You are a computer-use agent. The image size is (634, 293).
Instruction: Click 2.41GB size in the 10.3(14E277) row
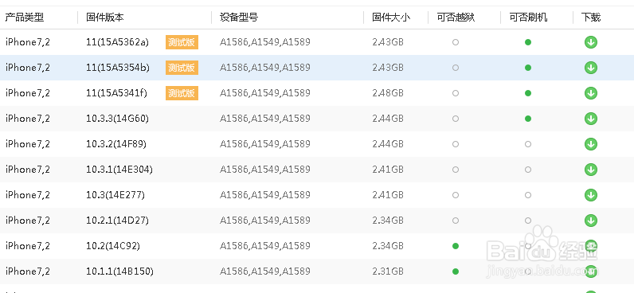pyautogui.click(x=388, y=195)
